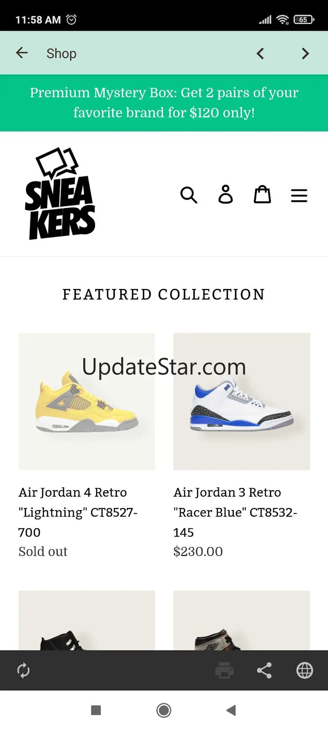
Task: Select the blue Jordan 3 shoe image
Action: [242, 401]
